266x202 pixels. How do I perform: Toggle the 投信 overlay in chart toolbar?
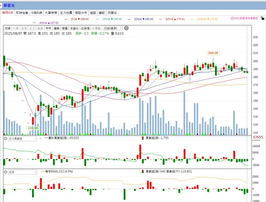24,28
